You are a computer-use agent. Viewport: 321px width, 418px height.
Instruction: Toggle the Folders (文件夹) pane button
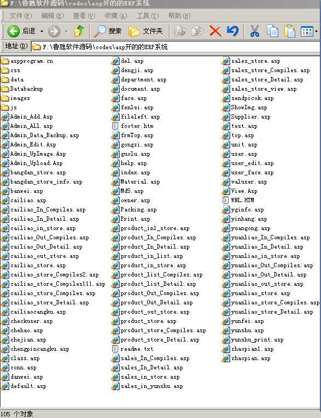point(145,31)
